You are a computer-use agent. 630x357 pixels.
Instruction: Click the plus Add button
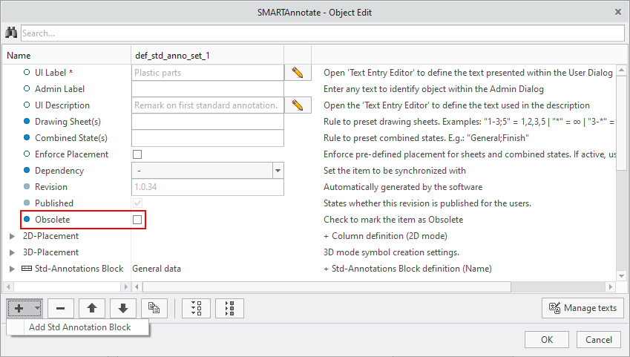19,308
